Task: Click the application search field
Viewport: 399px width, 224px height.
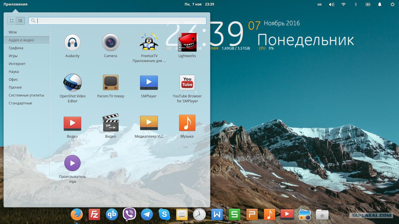Action: (x=117, y=21)
